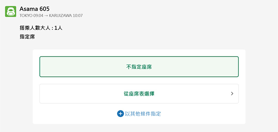Image resolution: width=278 pixels, height=132 pixels.
Task: Click the 搭乘人數大人 passenger label
Action: pos(35,28)
